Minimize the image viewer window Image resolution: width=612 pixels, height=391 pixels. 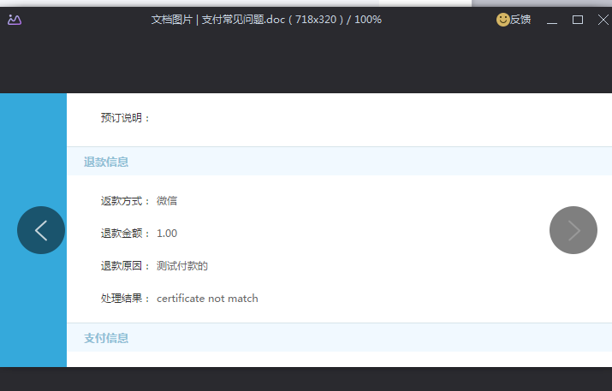pos(552,20)
